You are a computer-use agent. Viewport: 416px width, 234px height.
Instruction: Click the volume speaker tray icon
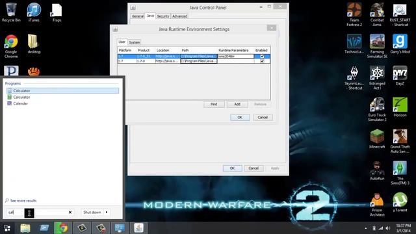tap(388, 228)
